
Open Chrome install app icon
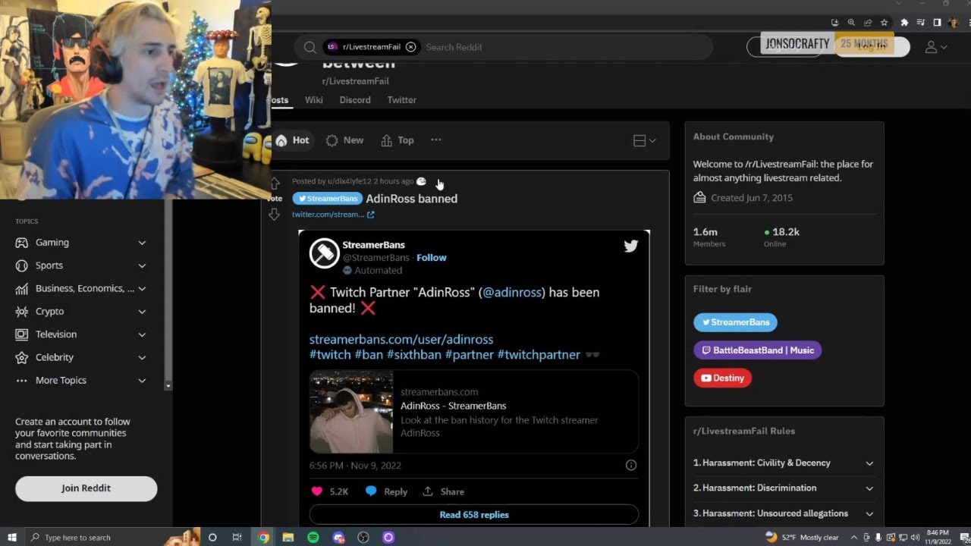click(x=835, y=23)
